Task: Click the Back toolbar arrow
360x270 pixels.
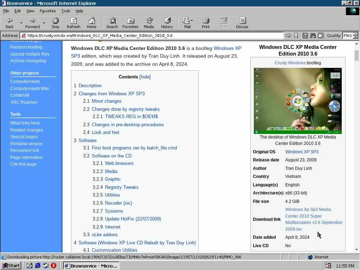Action: pyautogui.click(x=9, y=23)
